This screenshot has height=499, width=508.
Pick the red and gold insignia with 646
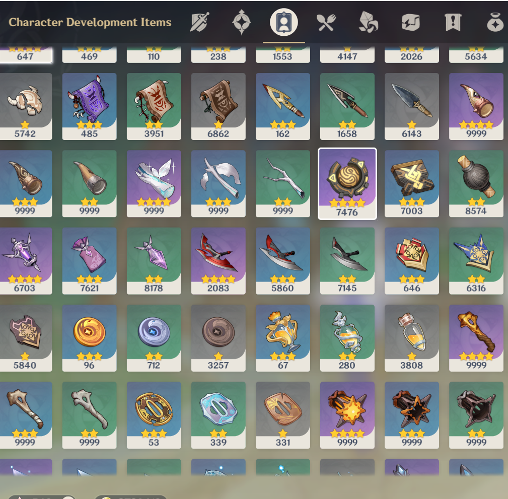click(412, 261)
